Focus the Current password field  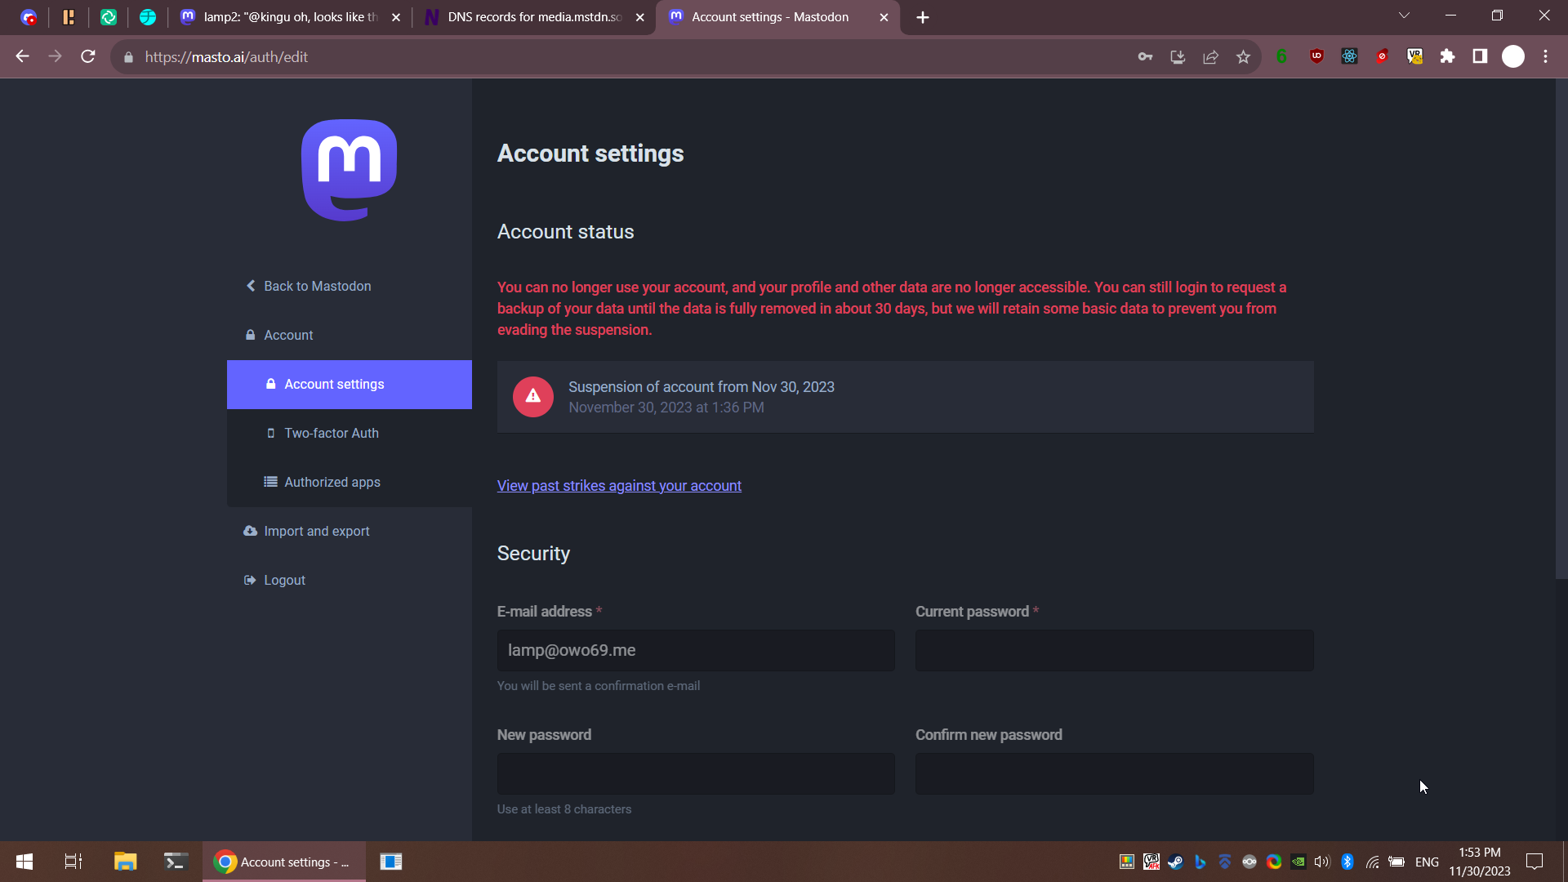pos(1114,651)
